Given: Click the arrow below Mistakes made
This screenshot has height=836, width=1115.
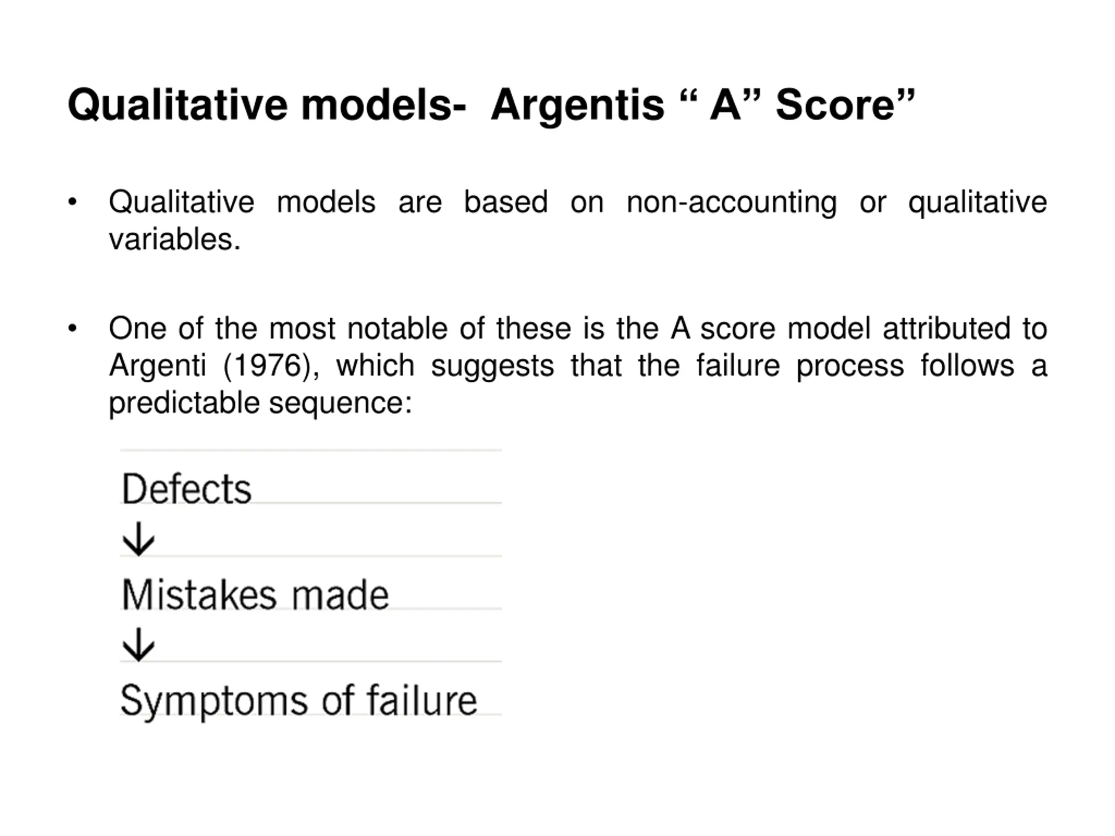Looking at the screenshot, I should (x=139, y=644).
